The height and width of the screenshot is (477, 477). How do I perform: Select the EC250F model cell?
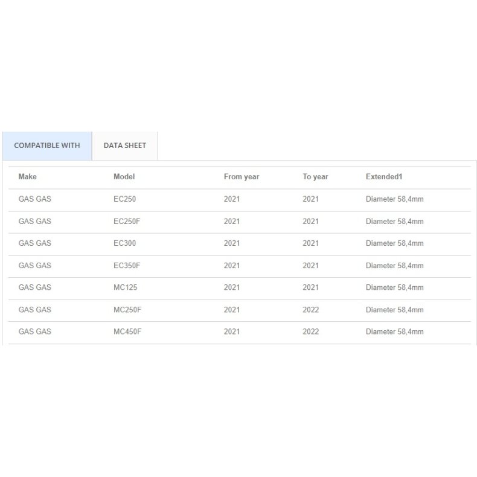[x=127, y=222]
